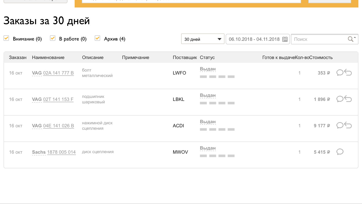The image size is (362, 204).
Task: Click return arrow for 02A 141 777 B order
Action: 348,73
